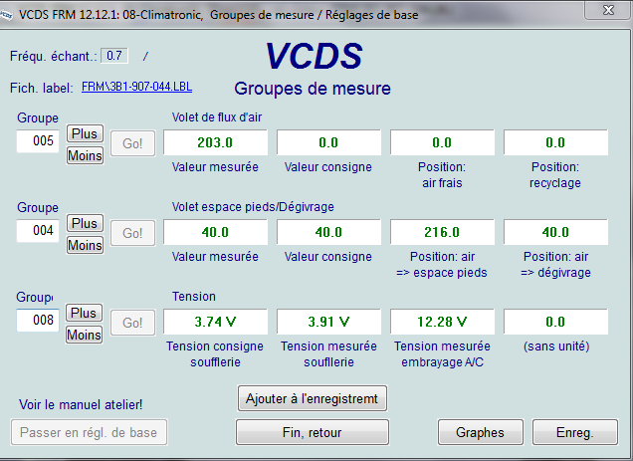Click the VCDS icon in title bar

pos(6,15)
